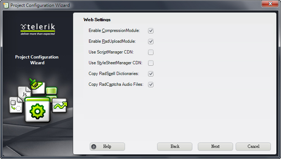This screenshot has height=159, width=281.
Task: Uncheck the Enable RadUploadModule checkbox
Action: click(151, 41)
